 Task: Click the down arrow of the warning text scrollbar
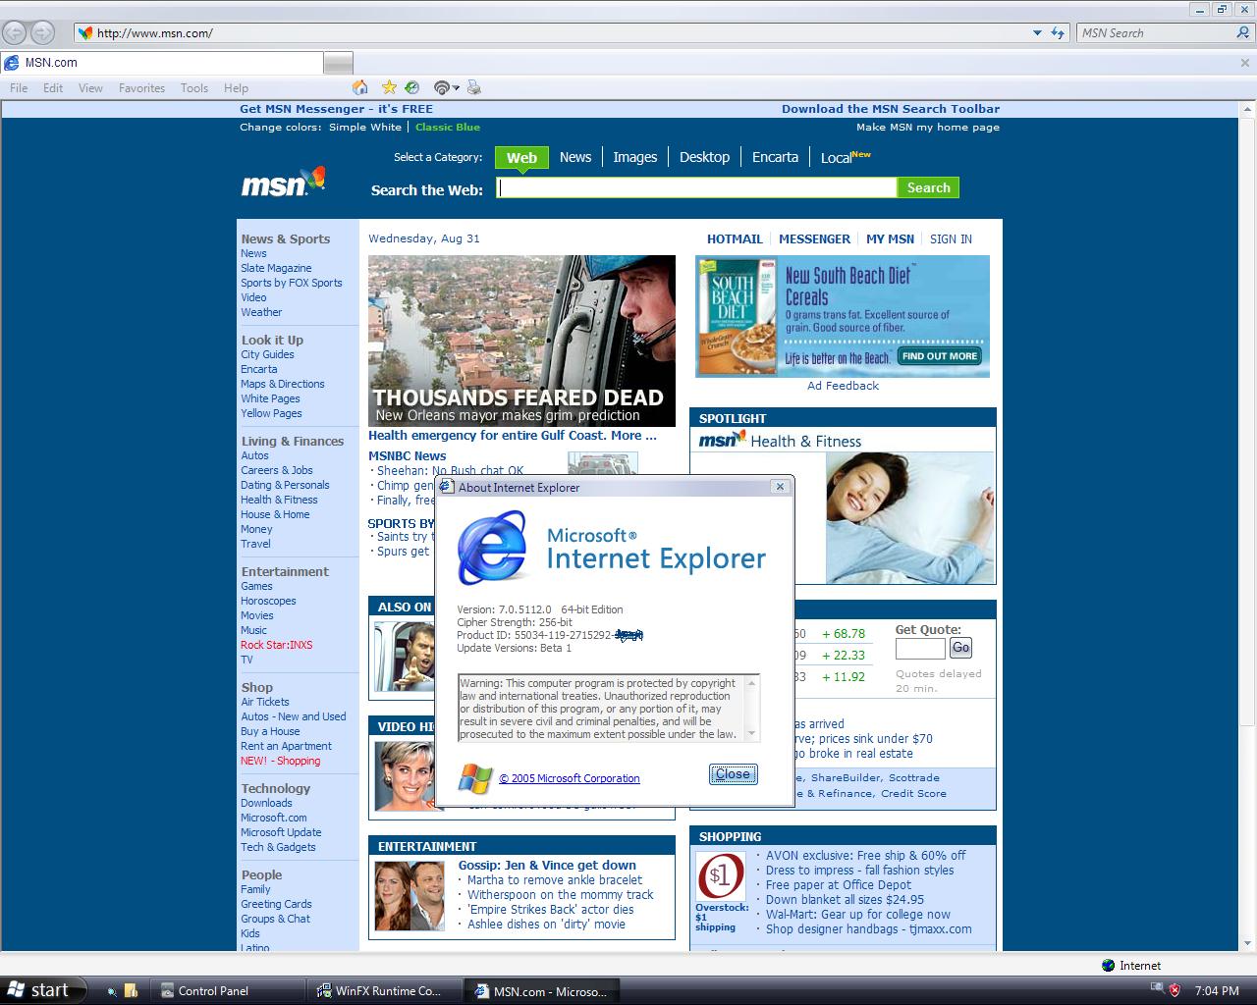(753, 735)
